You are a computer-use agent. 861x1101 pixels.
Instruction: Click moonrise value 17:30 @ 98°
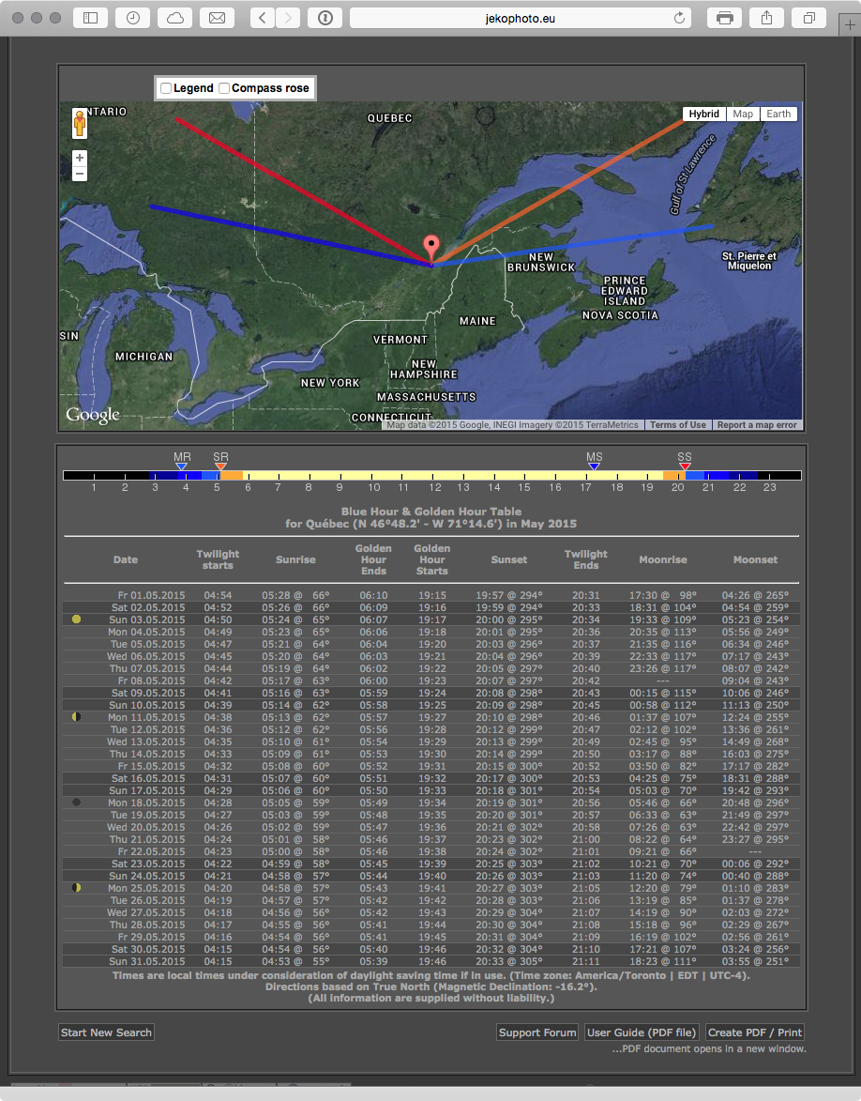[662, 595]
